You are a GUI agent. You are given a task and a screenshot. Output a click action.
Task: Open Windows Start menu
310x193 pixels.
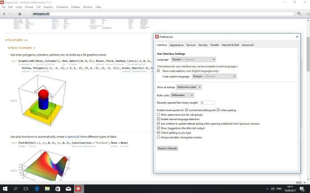pyautogui.click(x=5, y=189)
